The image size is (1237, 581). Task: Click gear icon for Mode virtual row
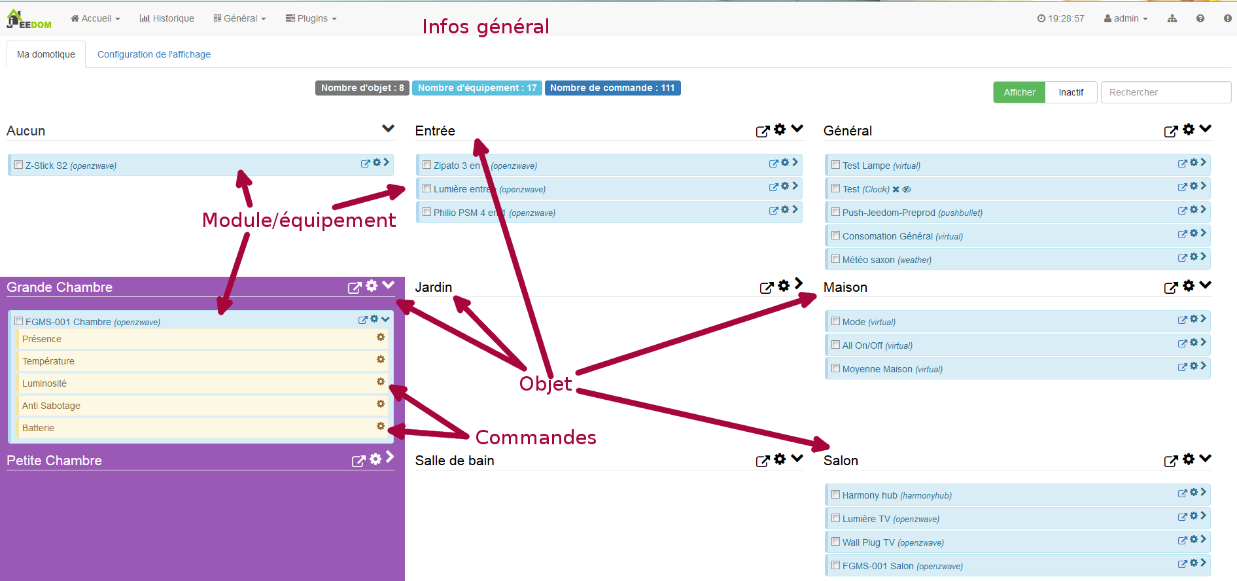tap(1194, 319)
